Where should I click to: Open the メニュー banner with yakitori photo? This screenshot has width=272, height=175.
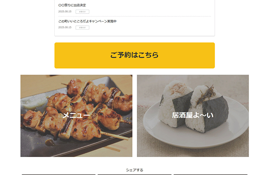[x=76, y=116]
